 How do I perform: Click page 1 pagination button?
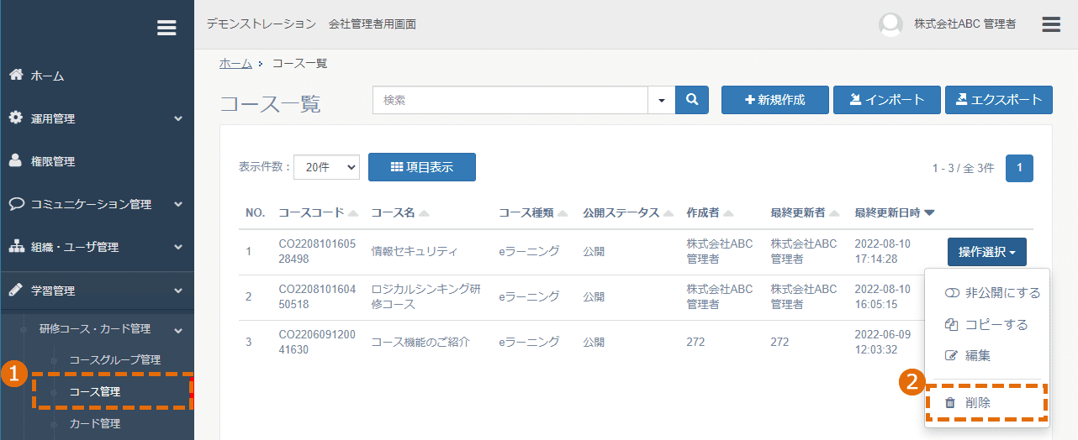[x=1019, y=168]
